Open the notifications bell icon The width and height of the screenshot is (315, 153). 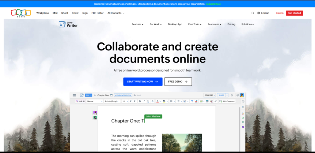click(232, 95)
